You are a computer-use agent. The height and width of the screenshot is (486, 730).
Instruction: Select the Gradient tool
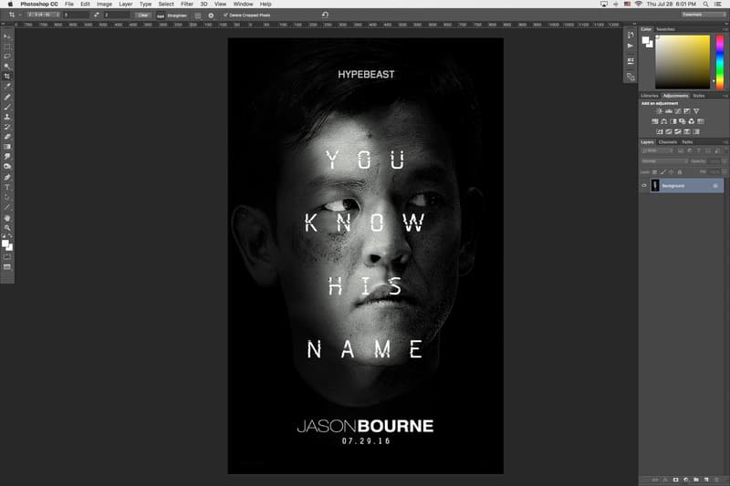(7, 147)
